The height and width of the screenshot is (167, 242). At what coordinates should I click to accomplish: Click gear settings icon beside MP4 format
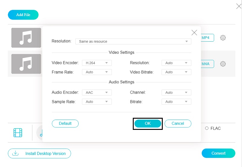[223, 38]
